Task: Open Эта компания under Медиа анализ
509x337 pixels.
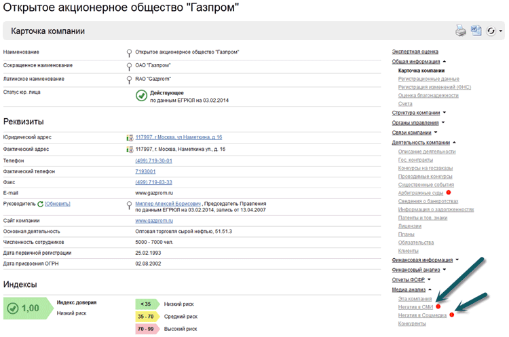Action: [x=415, y=299]
